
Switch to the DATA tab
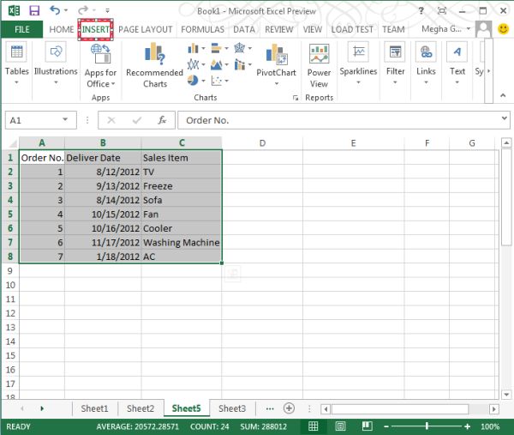(x=244, y=29)
